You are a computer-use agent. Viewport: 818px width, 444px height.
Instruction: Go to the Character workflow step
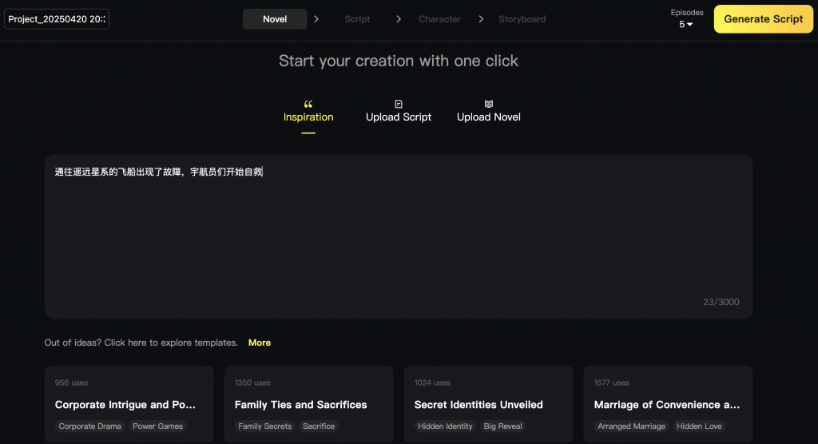coord(439,19)
